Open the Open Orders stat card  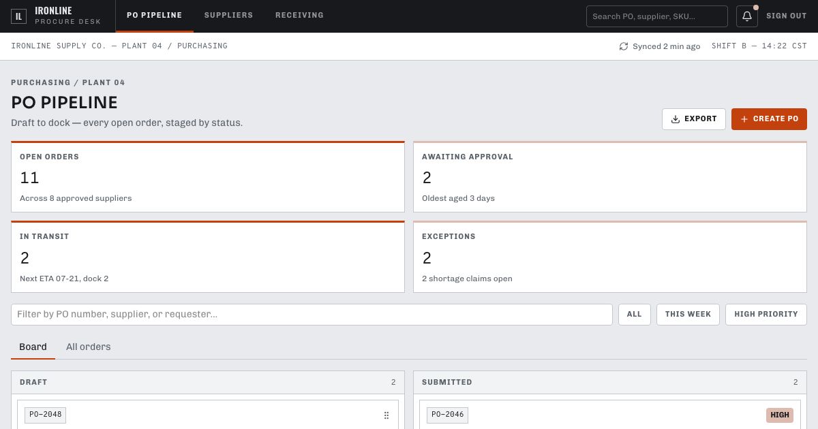(208, 177)
